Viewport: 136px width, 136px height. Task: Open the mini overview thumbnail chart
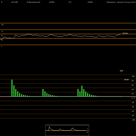click(x=67, y=130)
